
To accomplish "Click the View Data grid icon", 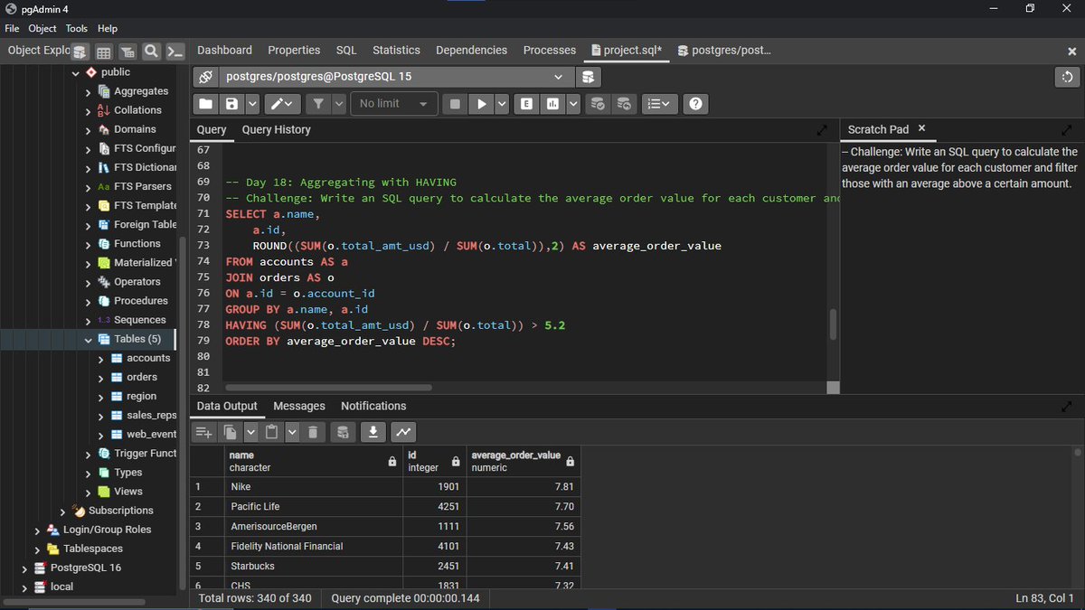I will (x=103, y=51).
